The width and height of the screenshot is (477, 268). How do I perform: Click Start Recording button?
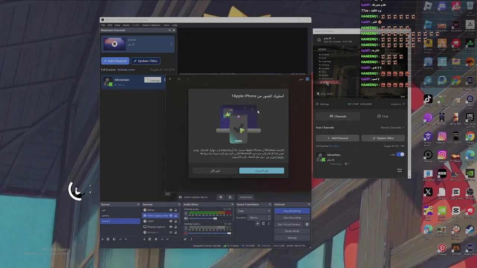pyautogui.click(x=292, y=218)
